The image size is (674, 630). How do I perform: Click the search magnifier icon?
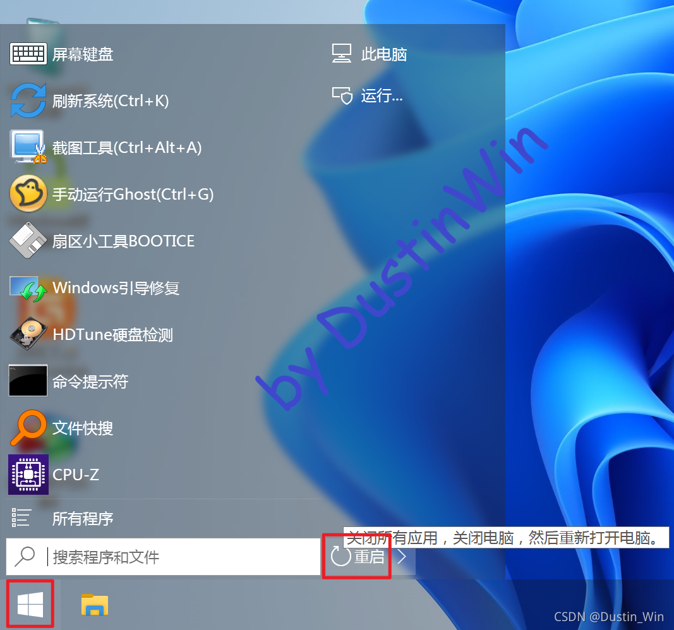(x=25, y=557)
